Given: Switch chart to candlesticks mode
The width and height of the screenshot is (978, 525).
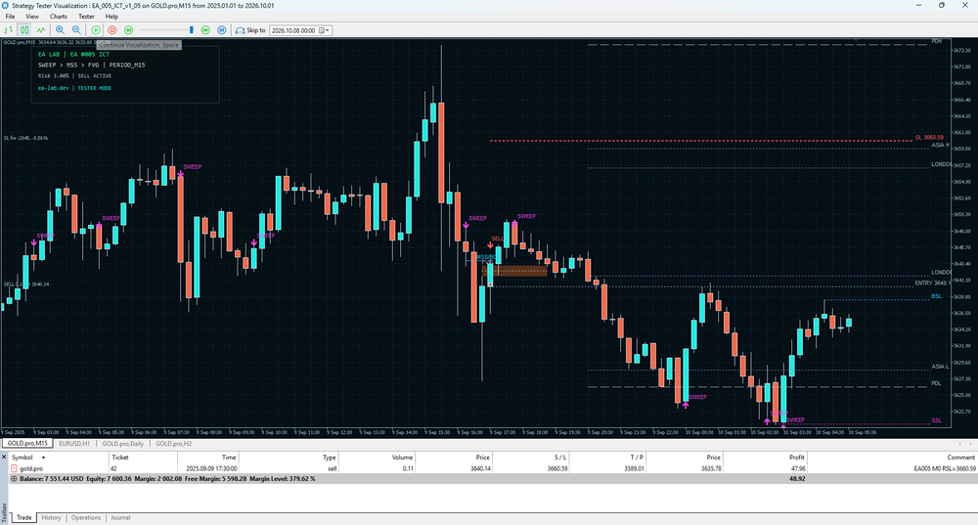Looking at the screenshot, I should click(x=24, y=30).
